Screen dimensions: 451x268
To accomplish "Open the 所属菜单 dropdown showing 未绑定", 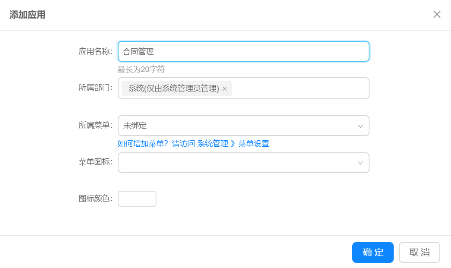I will pyautogui.click(x=237, y=126).
